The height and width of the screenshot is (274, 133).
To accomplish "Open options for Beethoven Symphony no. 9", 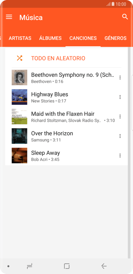I will pyautogui.click(x=120, y=77).
